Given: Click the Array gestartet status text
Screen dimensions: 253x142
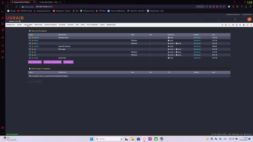Looking at the screenshot, I should point(13,134).
